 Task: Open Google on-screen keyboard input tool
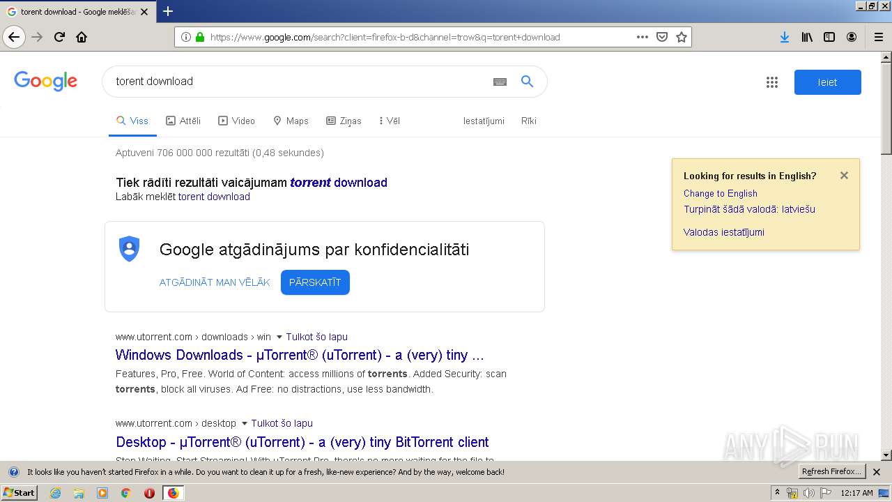click(x=500, y=82)
